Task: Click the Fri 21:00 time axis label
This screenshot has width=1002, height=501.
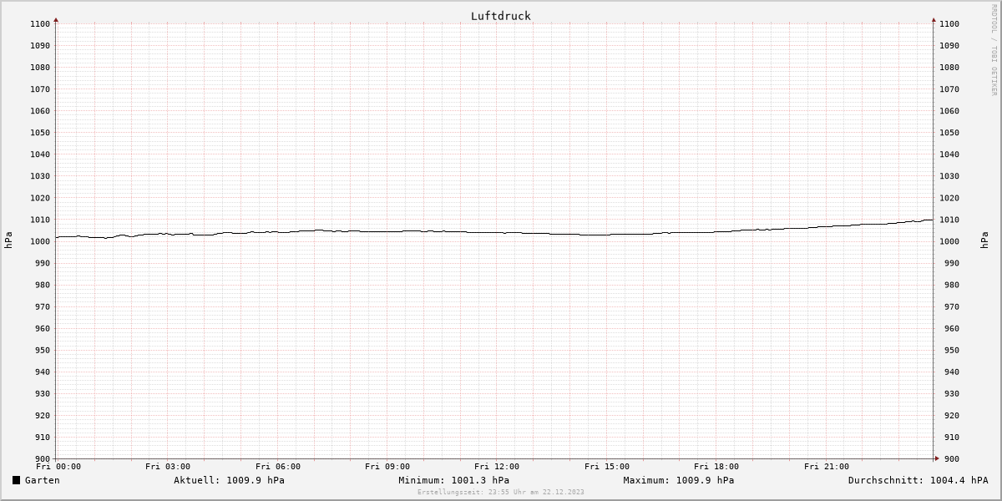Action: (x=827, y=467)
